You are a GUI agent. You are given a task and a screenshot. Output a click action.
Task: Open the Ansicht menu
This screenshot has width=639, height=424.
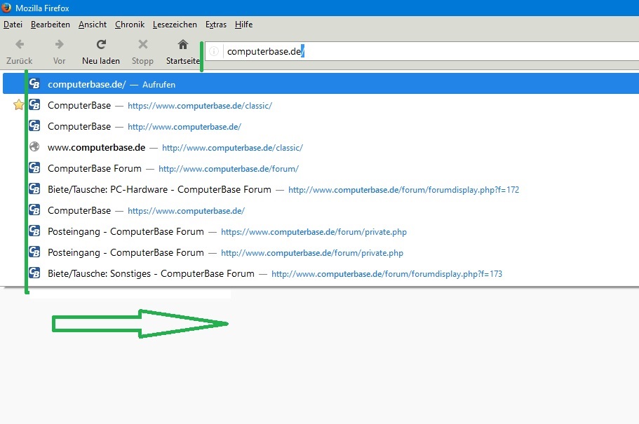93,25
